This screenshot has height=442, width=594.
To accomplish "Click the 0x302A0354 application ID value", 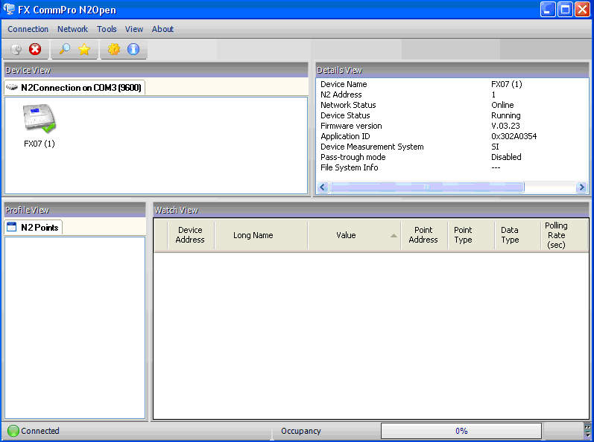I will click(514, 136).
